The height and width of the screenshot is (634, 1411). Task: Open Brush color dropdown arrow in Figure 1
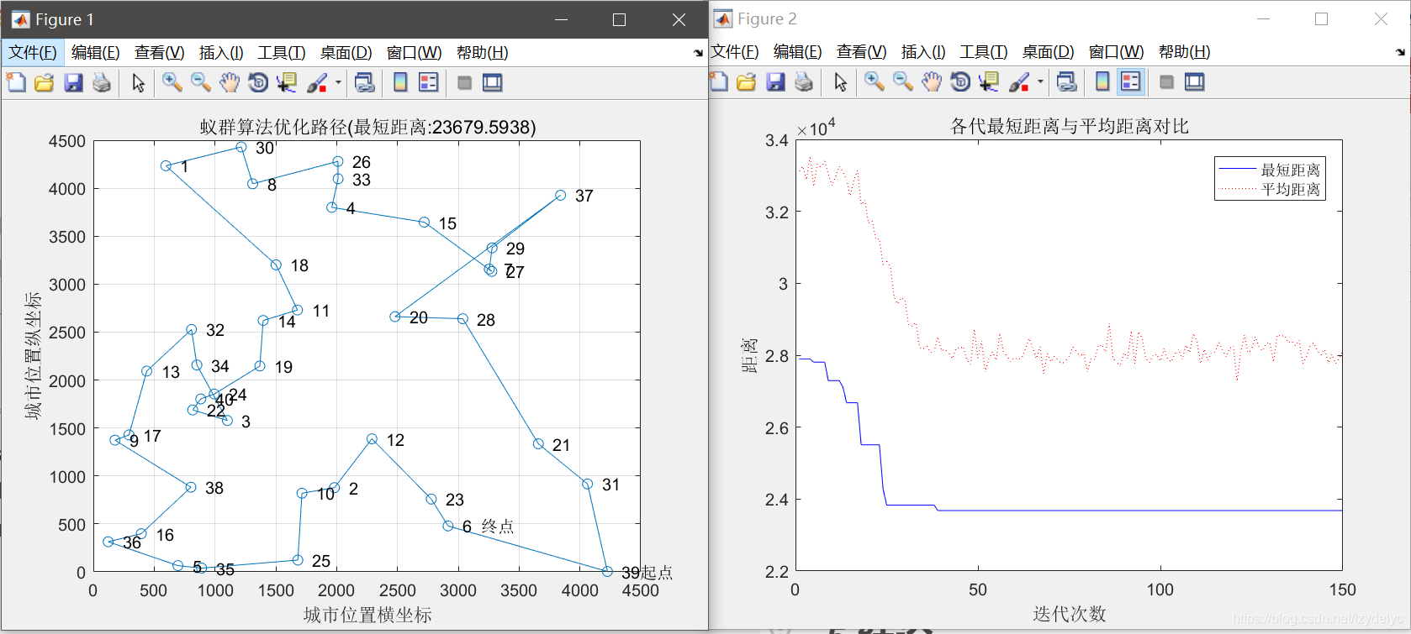pyautogui.click(x=338, y=82)
